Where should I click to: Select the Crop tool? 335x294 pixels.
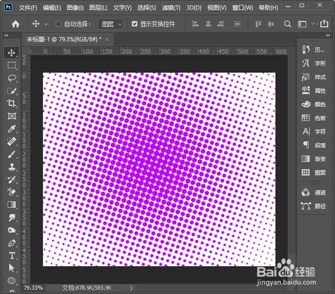pos(12,103)
